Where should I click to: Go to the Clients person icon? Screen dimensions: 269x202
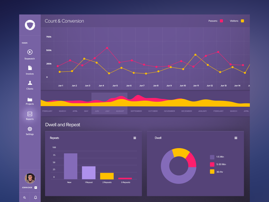coord(30,83)
